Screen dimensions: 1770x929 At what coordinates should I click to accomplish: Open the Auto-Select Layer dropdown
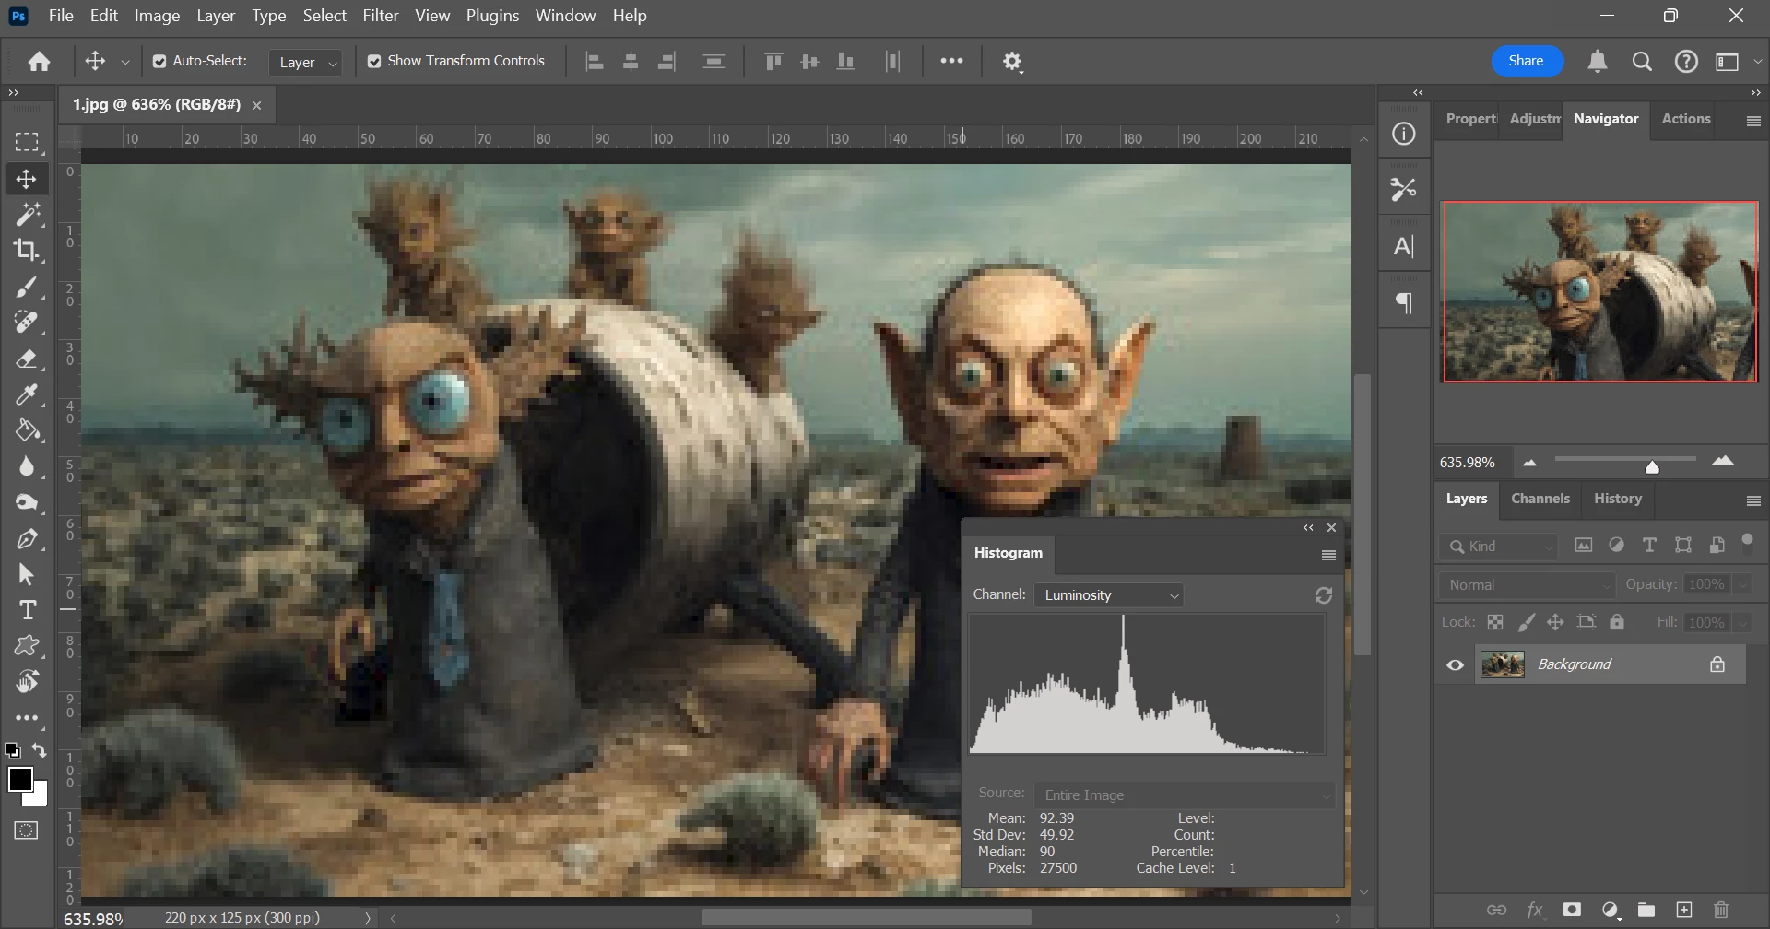coord(307,62)
